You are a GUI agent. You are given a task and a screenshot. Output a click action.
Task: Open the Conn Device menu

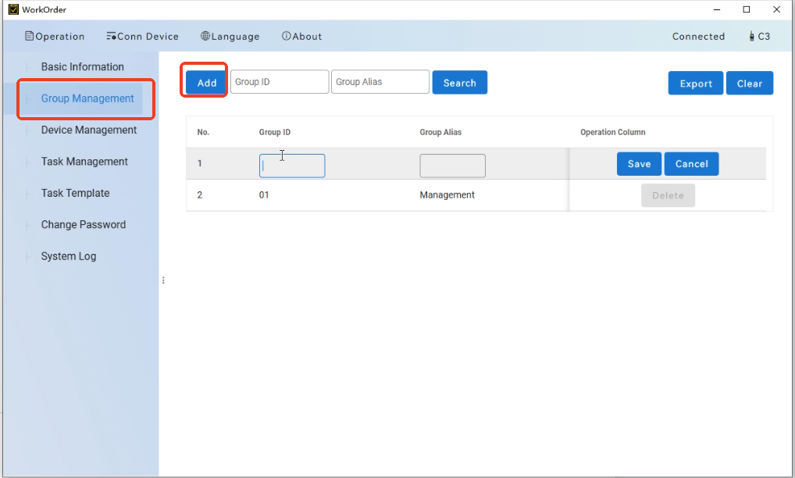pos(142,37)
